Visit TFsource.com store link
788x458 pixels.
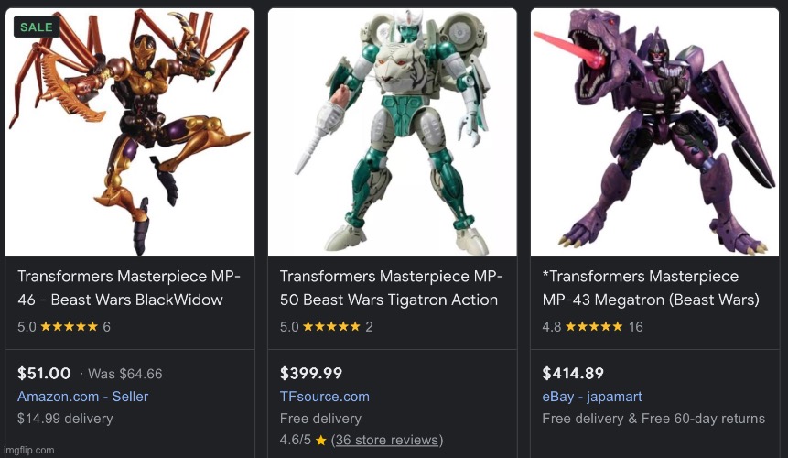pyautogui.click(x=324, y=397)
